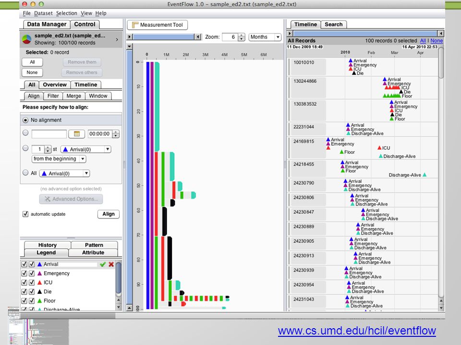Click the red ICU triangle in legend
Screen dimensions: 461x345
(40, 282)
